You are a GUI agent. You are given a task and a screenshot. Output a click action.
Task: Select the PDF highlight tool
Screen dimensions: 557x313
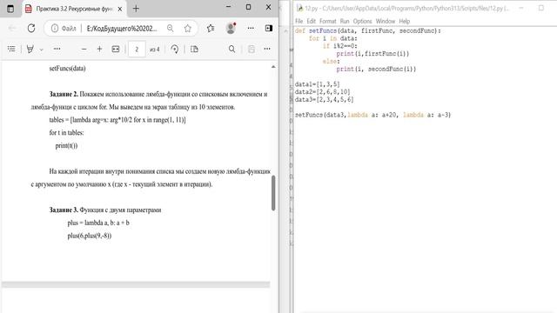click(30, 49)
